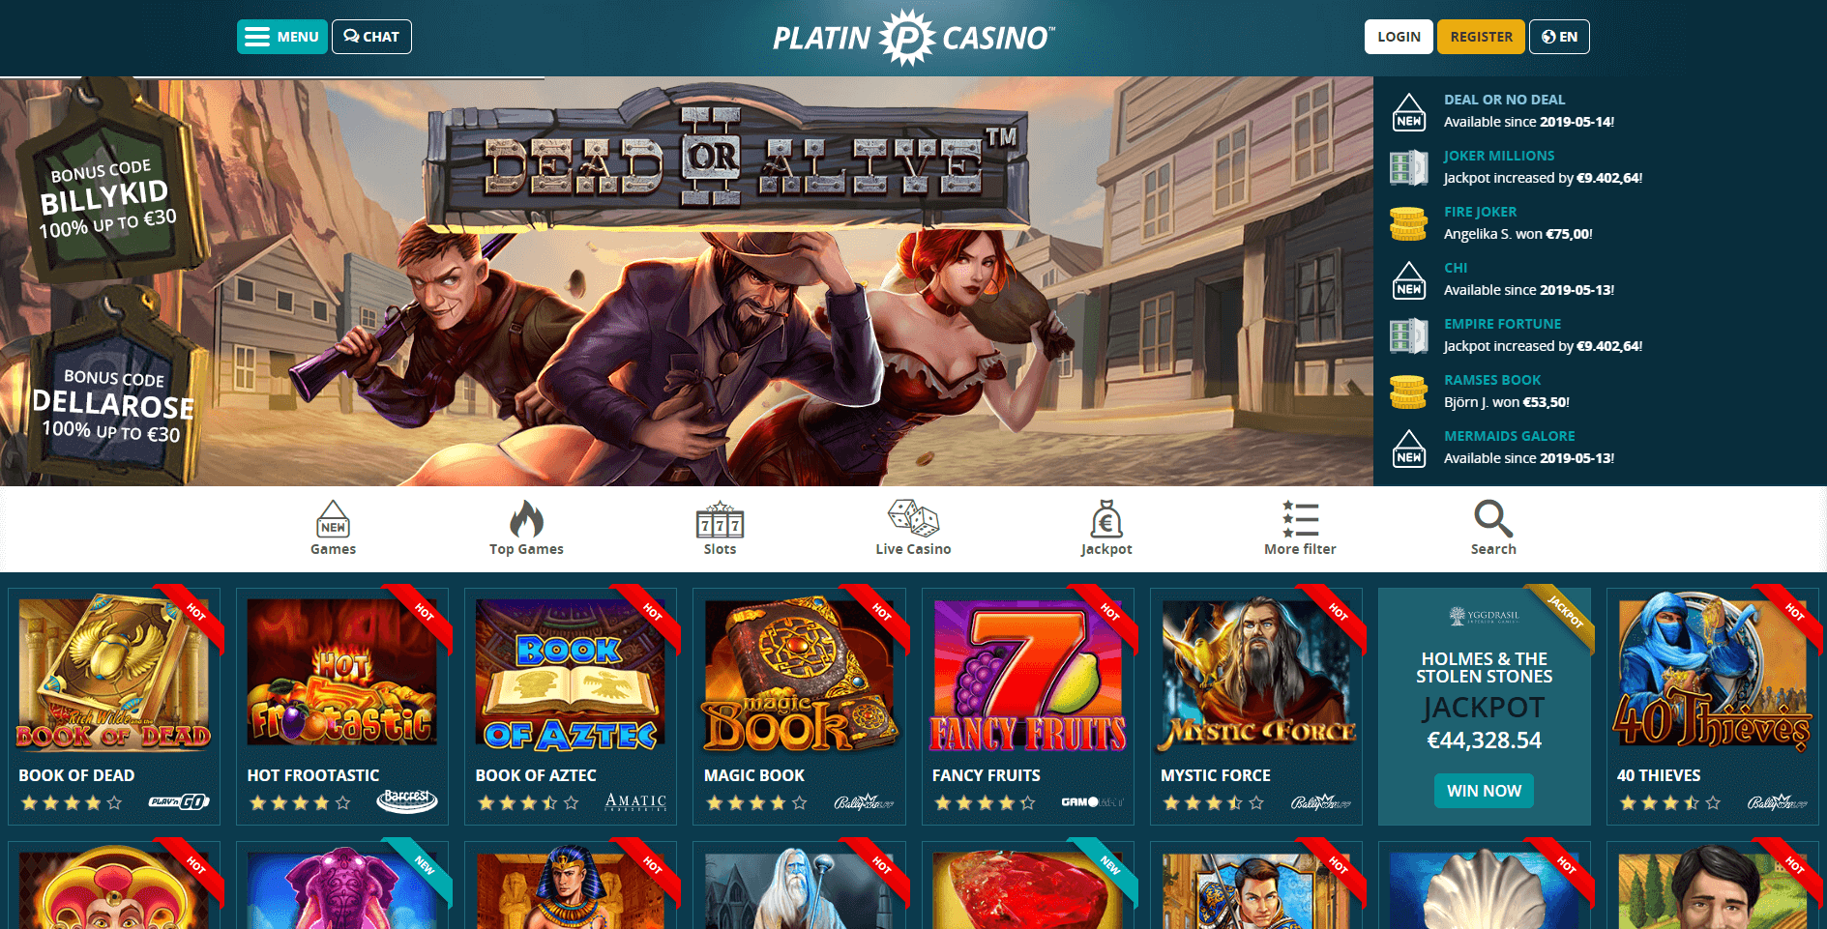Click the yellow REGISTER button
The image size is (1827, 929).
(x=1481, y=37)
